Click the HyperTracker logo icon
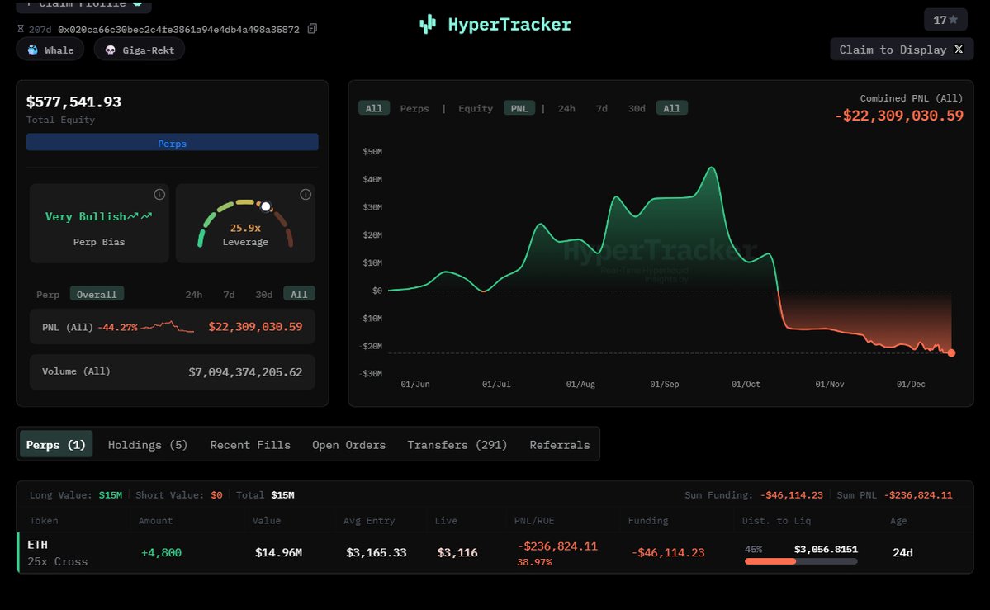 427,24
